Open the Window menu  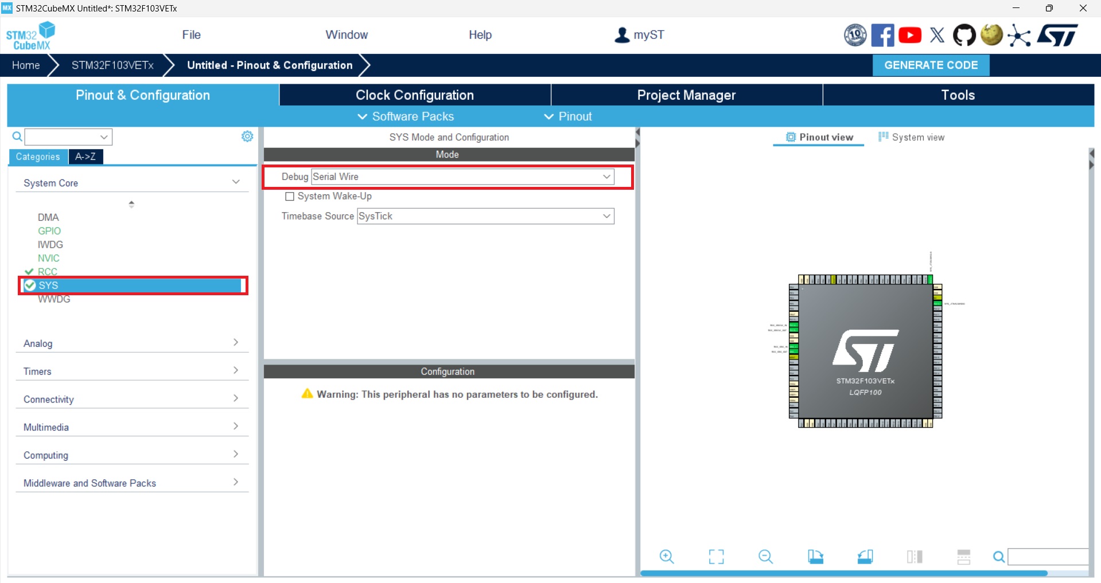pos(347,35)
